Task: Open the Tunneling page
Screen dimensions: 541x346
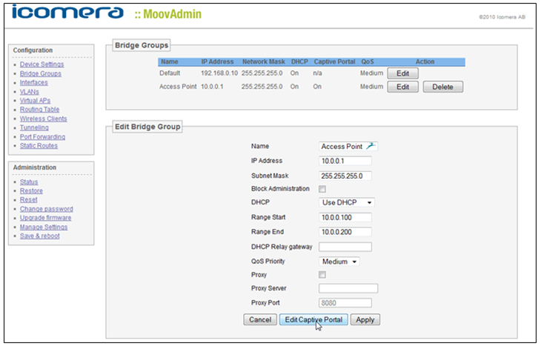Action: [x=34, y=127]
